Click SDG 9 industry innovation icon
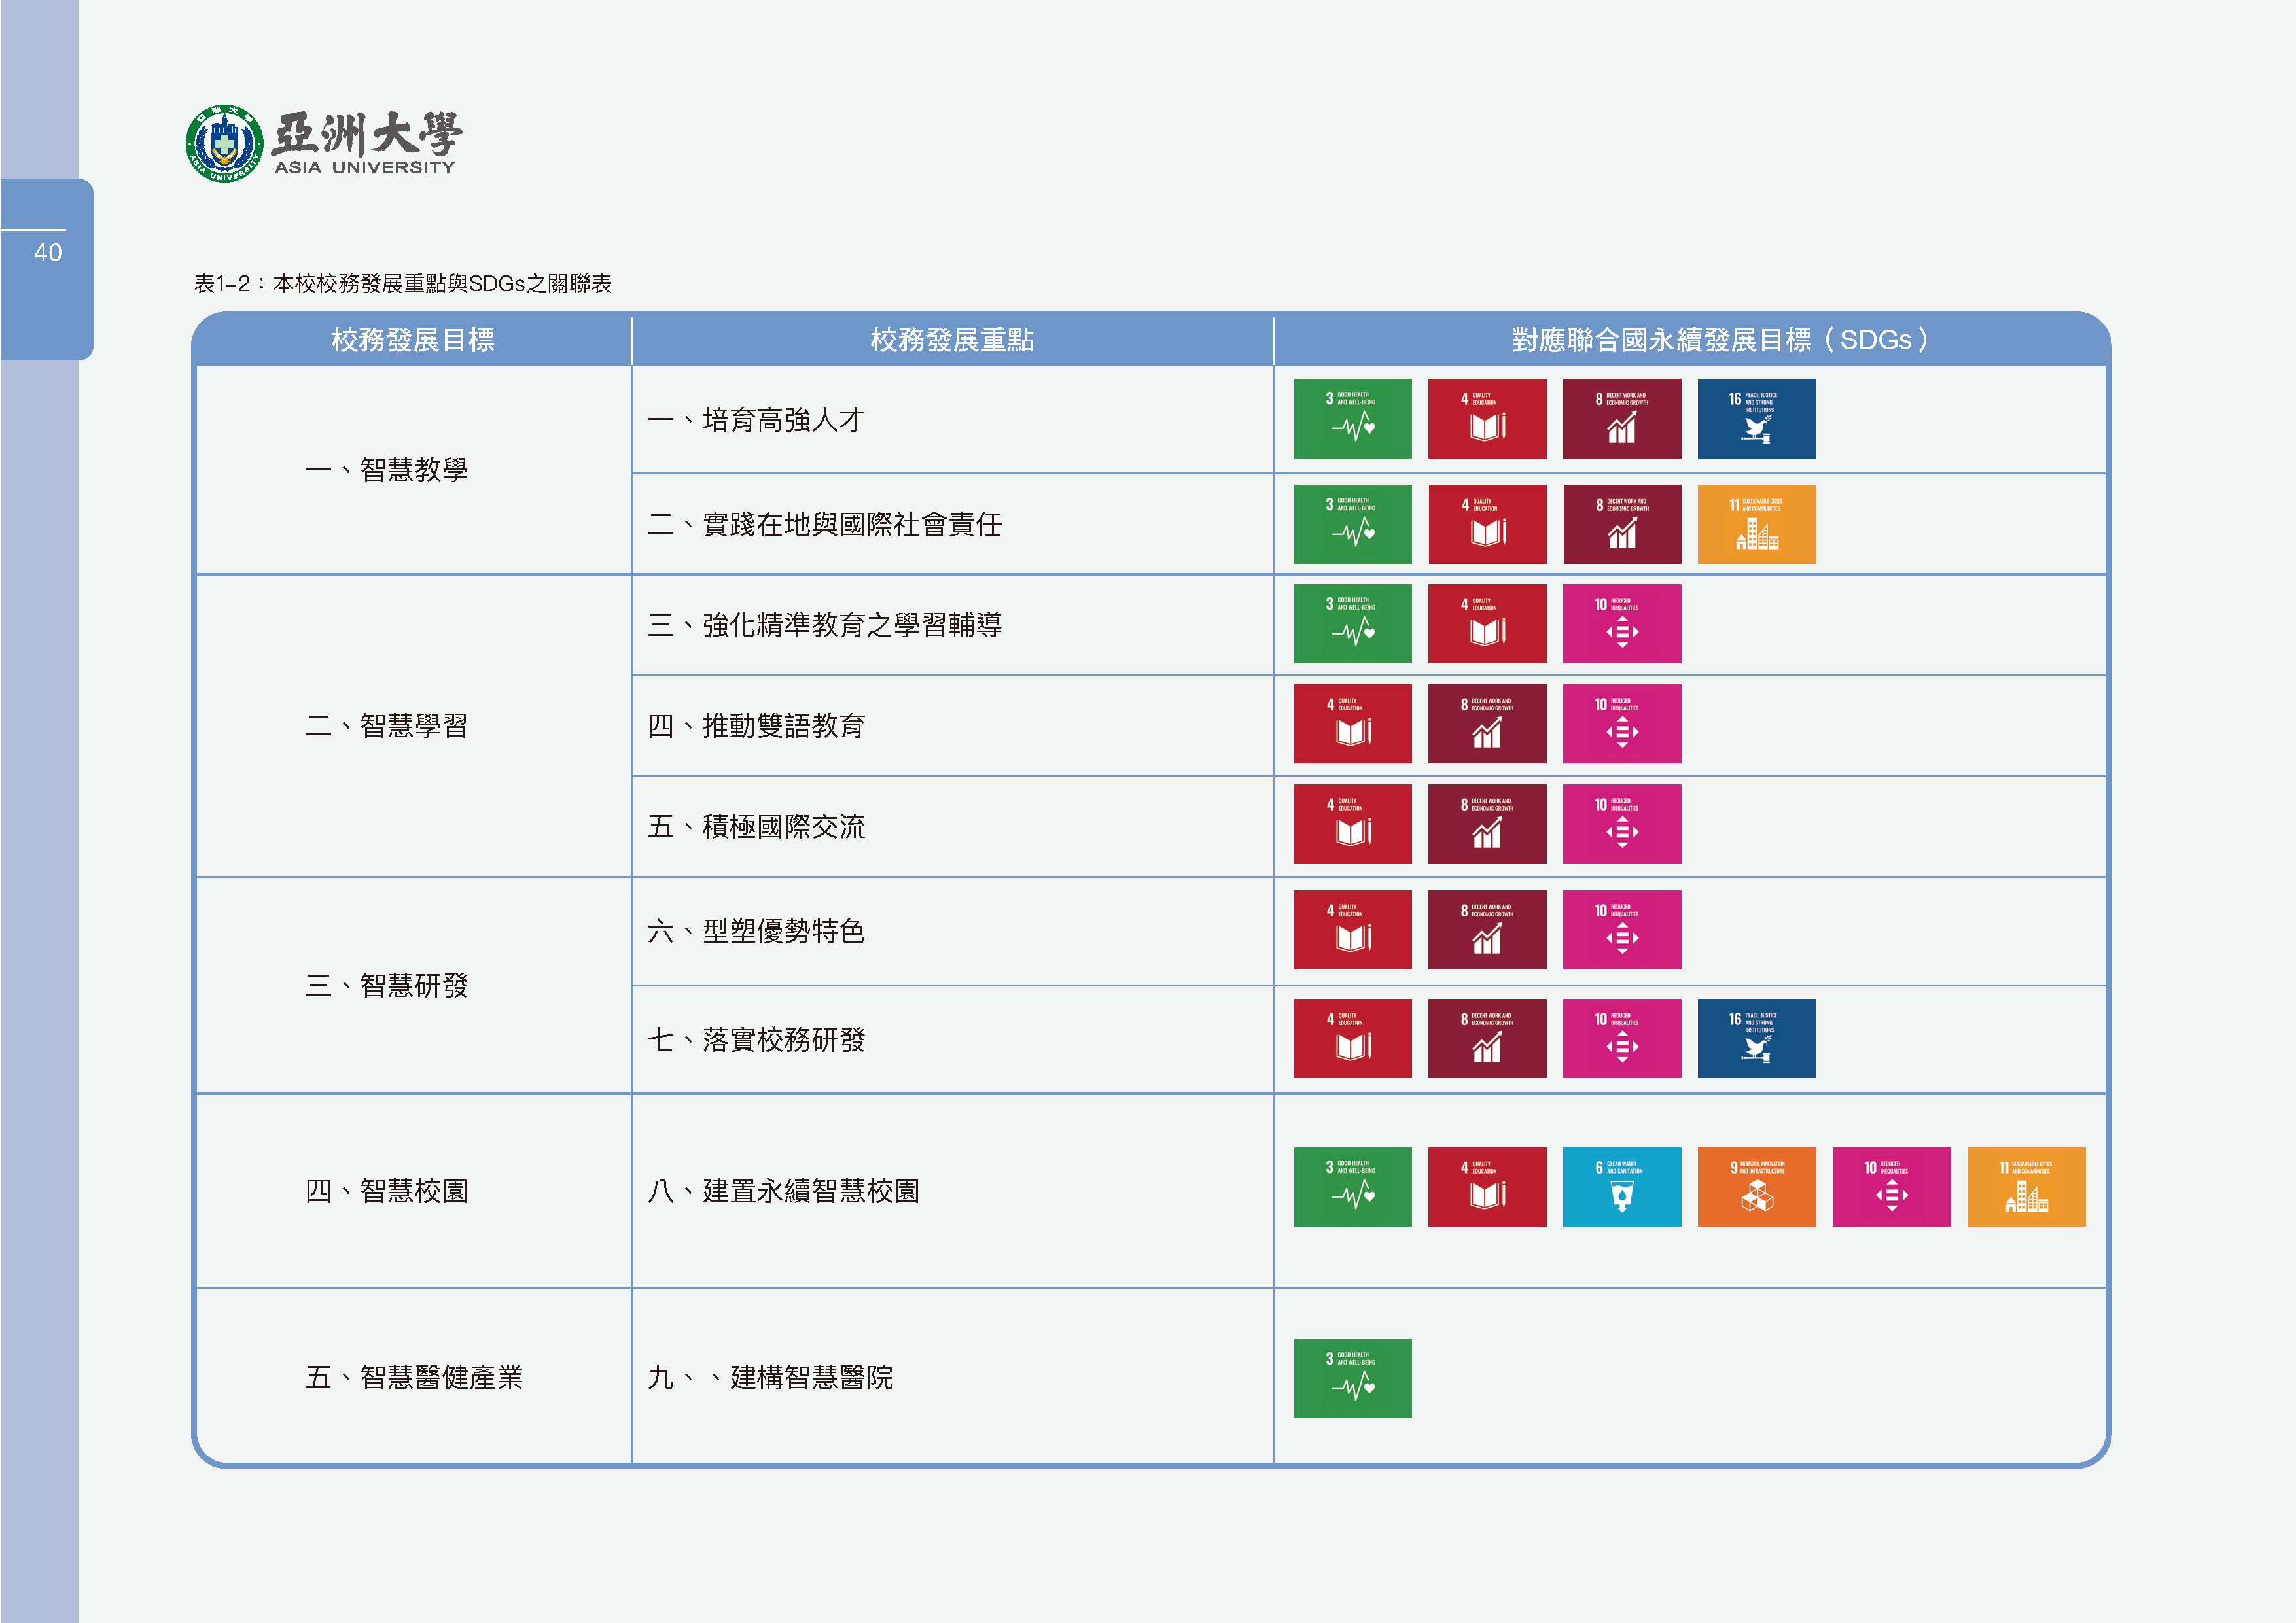Viewport: 2296px width, 1623px height. tap(1757, 1187)
